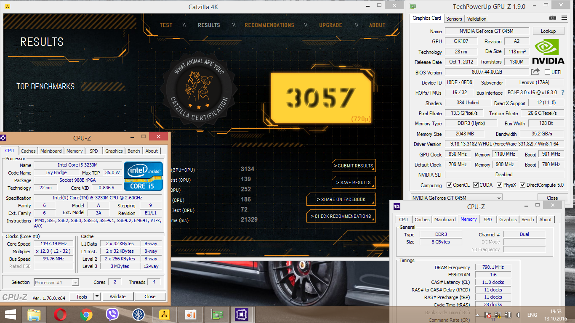This screenshot has width=575, height=323.
Task: Click the Driver Version field in GPU-Z
Action: click(x=503, y=144)
